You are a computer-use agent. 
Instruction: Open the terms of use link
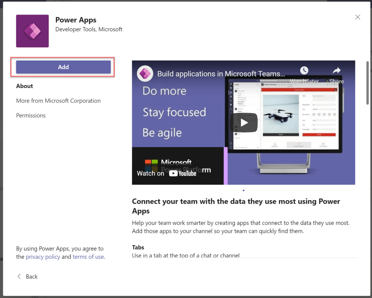[88, 257]
